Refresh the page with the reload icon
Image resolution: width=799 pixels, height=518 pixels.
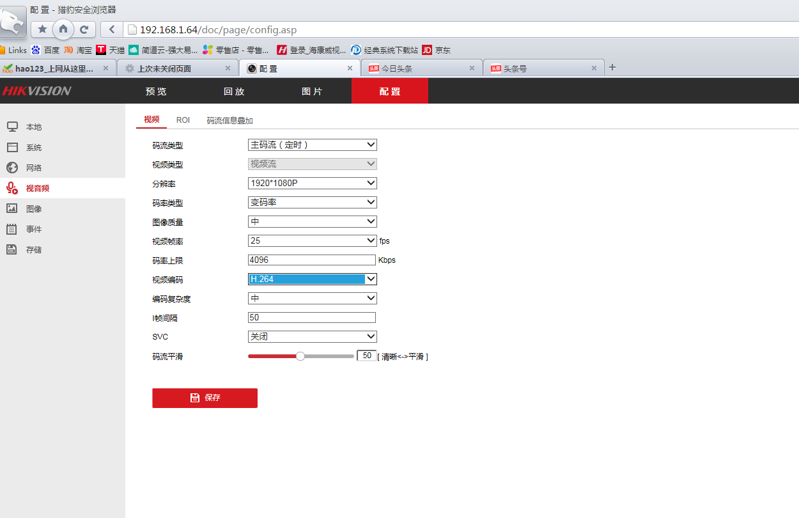point(84,29)
